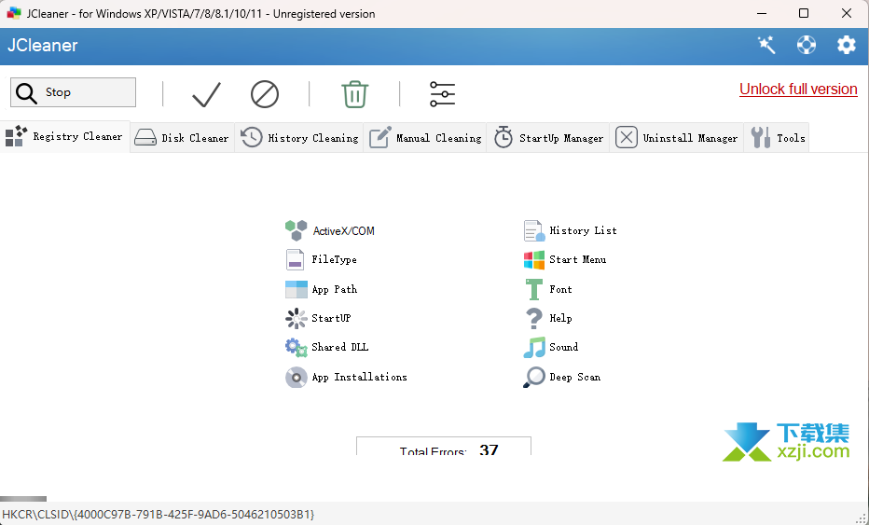
Task: Open the Unlock full version link
Action: point(798,90)
